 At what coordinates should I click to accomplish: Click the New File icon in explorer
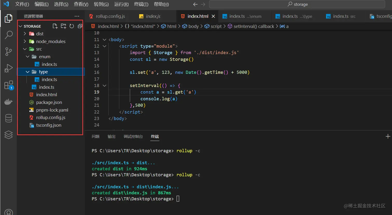55,26
